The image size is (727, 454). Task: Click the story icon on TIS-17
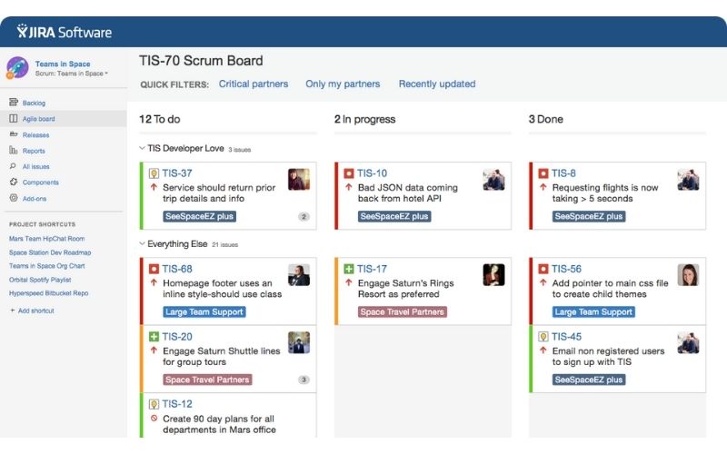(349, 269)
